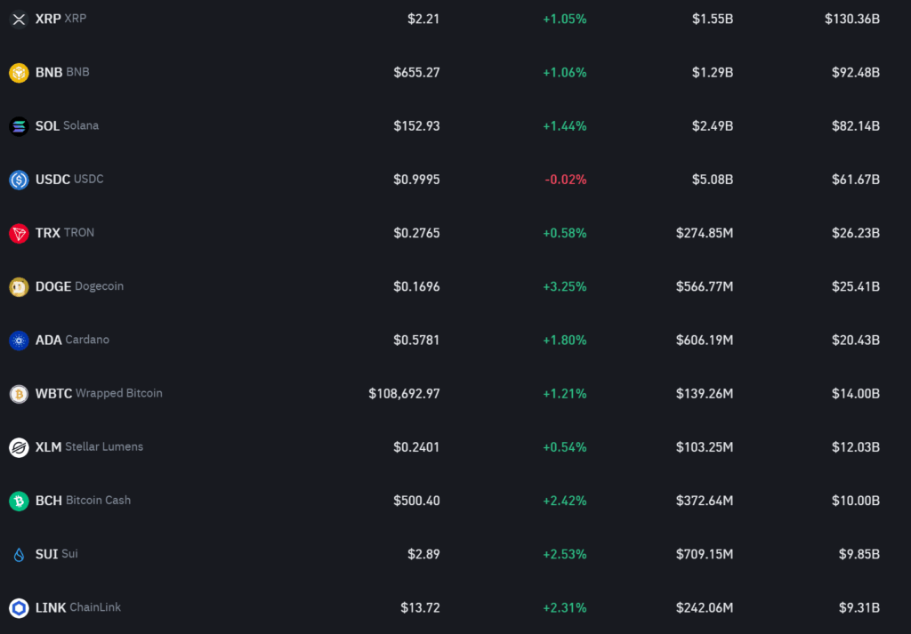Click the XRP coin logo icon
The width and height of the screenshot is (911, 634).
[x=19, y=20]
